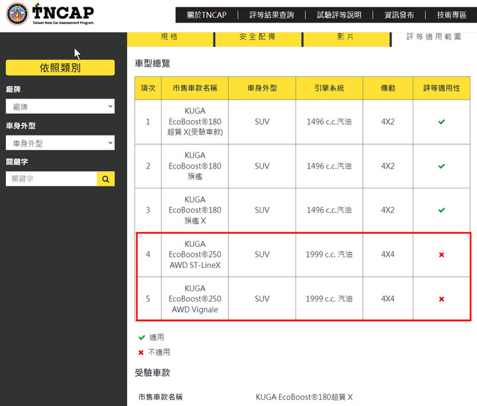Open the 廠牌 brand dropdown
Image resolution: width=477 pixels, height=406 pixels.
(60, 106)
